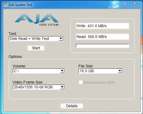The image size is (143, 114).
Task: Start the disk test
Action: tap(36, 48)
